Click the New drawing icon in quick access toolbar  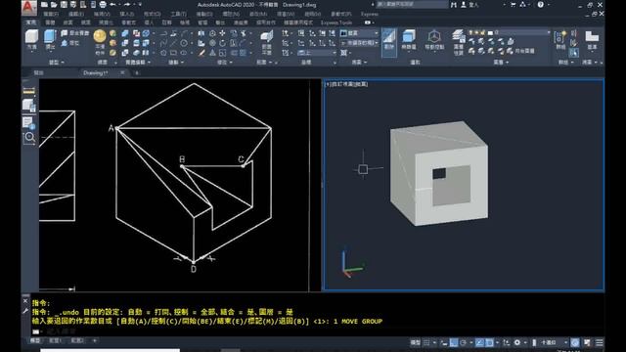[x=44, y=5]
